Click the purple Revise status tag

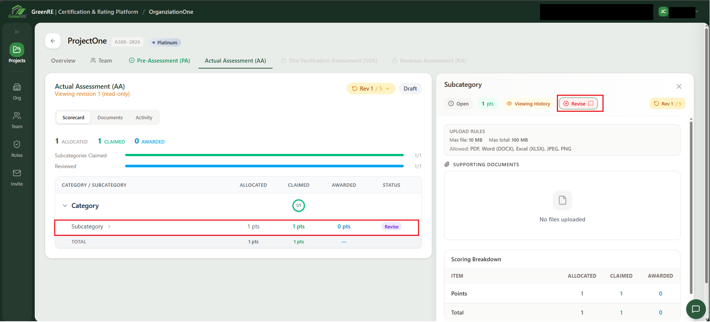click(x=392, y=227)
